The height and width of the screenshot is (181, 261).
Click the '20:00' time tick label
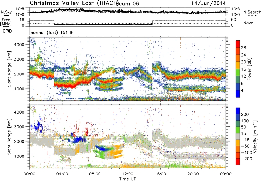(193, 174)
